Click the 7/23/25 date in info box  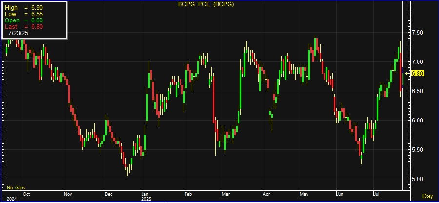pos(18,33)
